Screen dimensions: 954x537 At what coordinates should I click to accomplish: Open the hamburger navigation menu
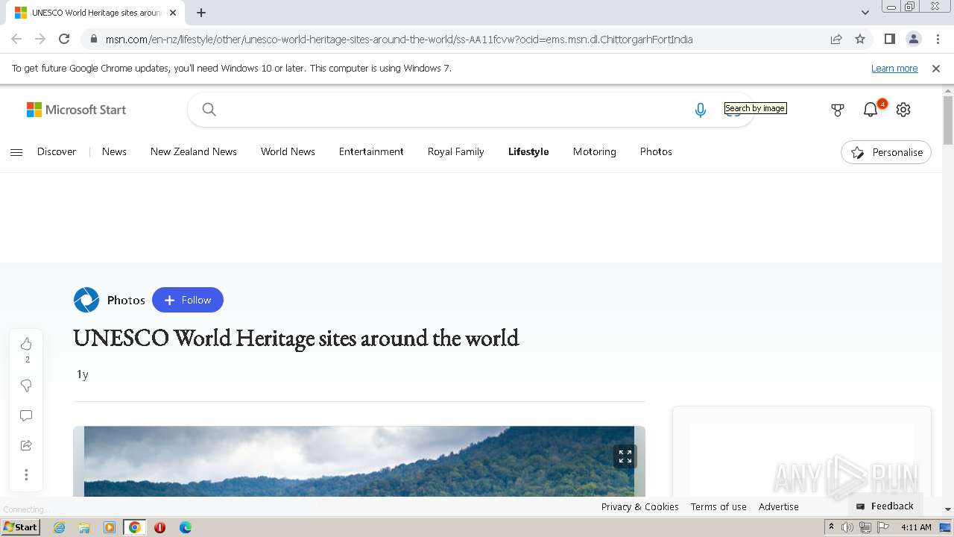[16, 152]
